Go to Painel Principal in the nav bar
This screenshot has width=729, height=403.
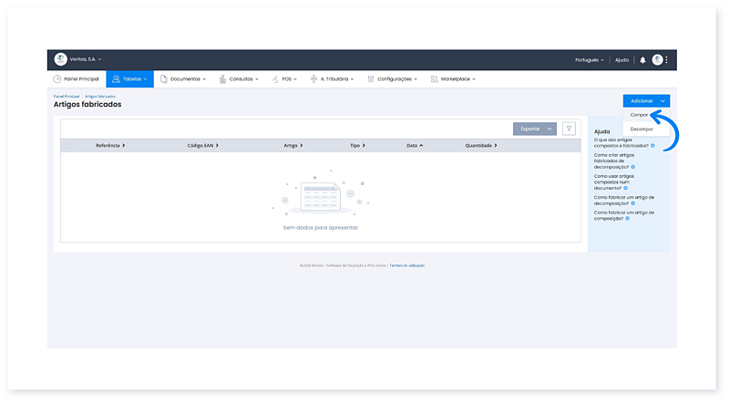pos(77,79)
